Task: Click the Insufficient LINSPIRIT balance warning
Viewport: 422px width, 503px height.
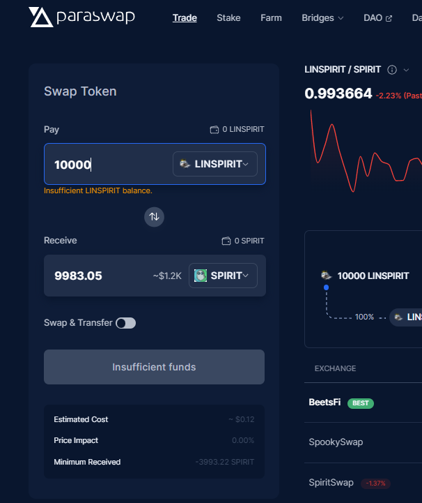Action: point(98,190)
